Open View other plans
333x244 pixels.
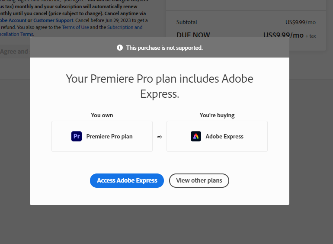click(199, 180)
